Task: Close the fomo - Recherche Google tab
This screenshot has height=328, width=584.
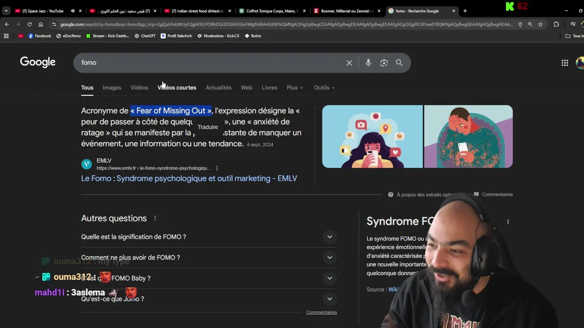Action: (x=454, y=11)
